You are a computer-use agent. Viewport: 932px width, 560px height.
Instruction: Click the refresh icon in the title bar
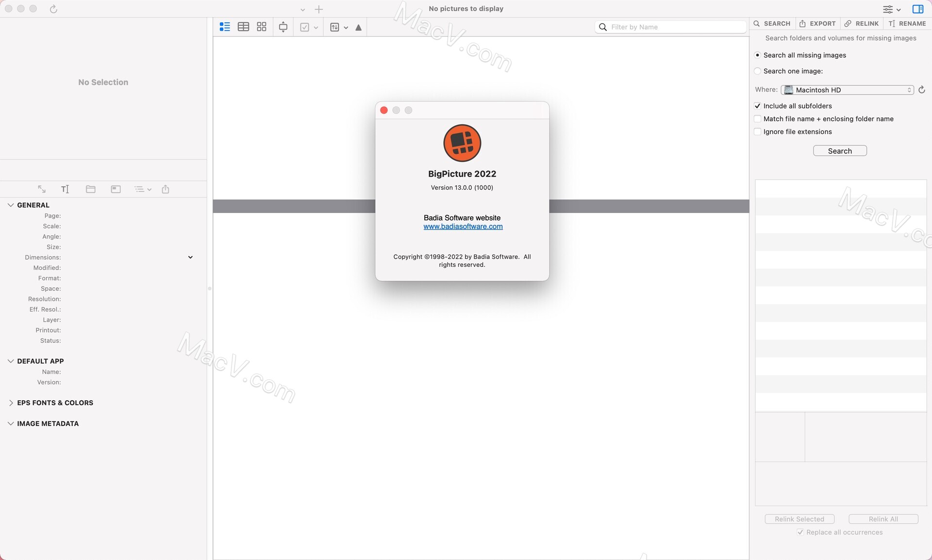tap(54, 9)
